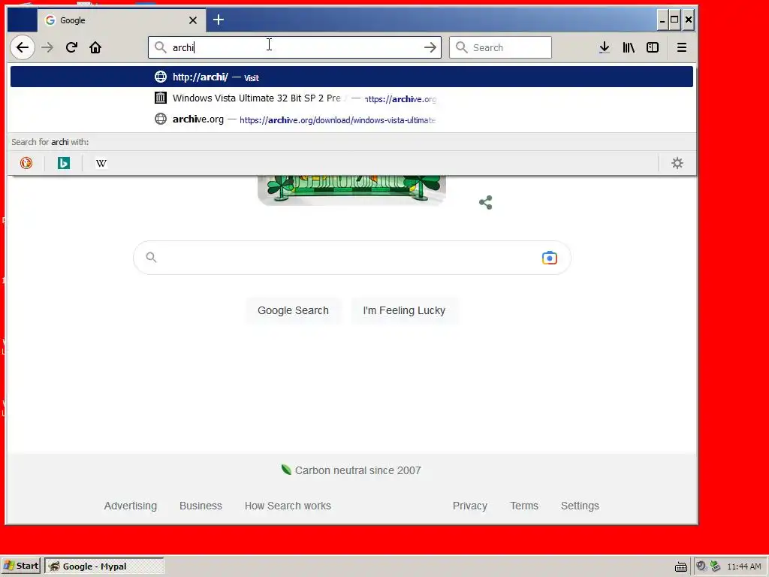Click I'm Feeling Lucky button
Image resolution: width=769 pixels, height=577 pixels.
tap(404, 310)
